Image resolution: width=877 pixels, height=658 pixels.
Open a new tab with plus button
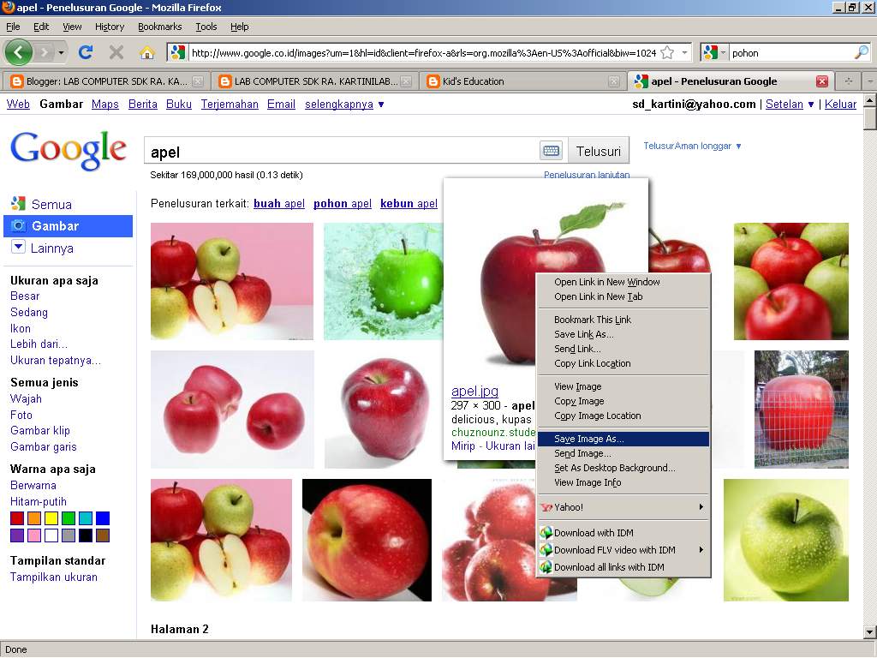tap(849, 81)
